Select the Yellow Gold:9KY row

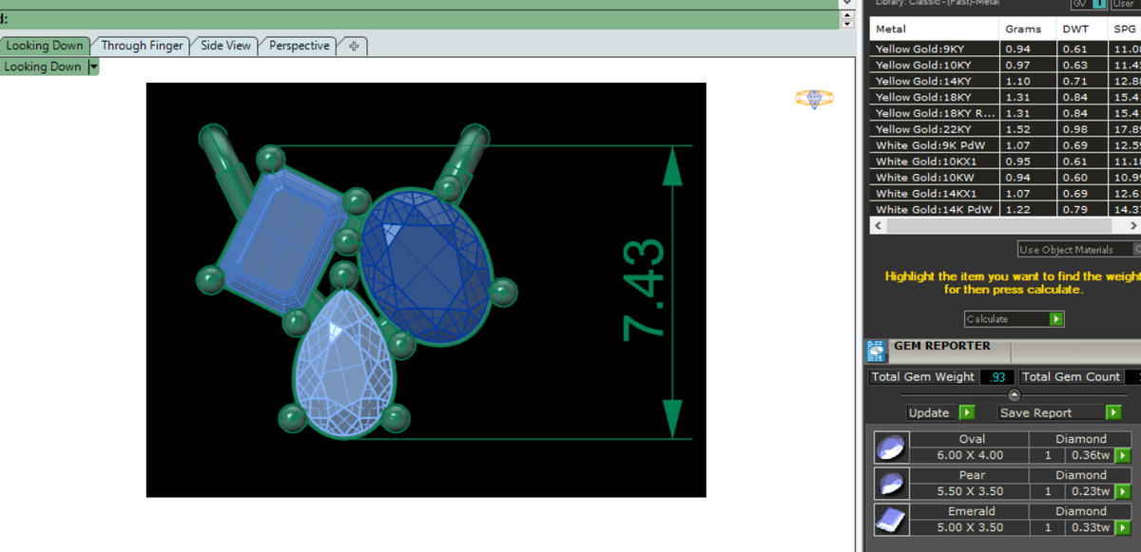tap(1005, 49)
